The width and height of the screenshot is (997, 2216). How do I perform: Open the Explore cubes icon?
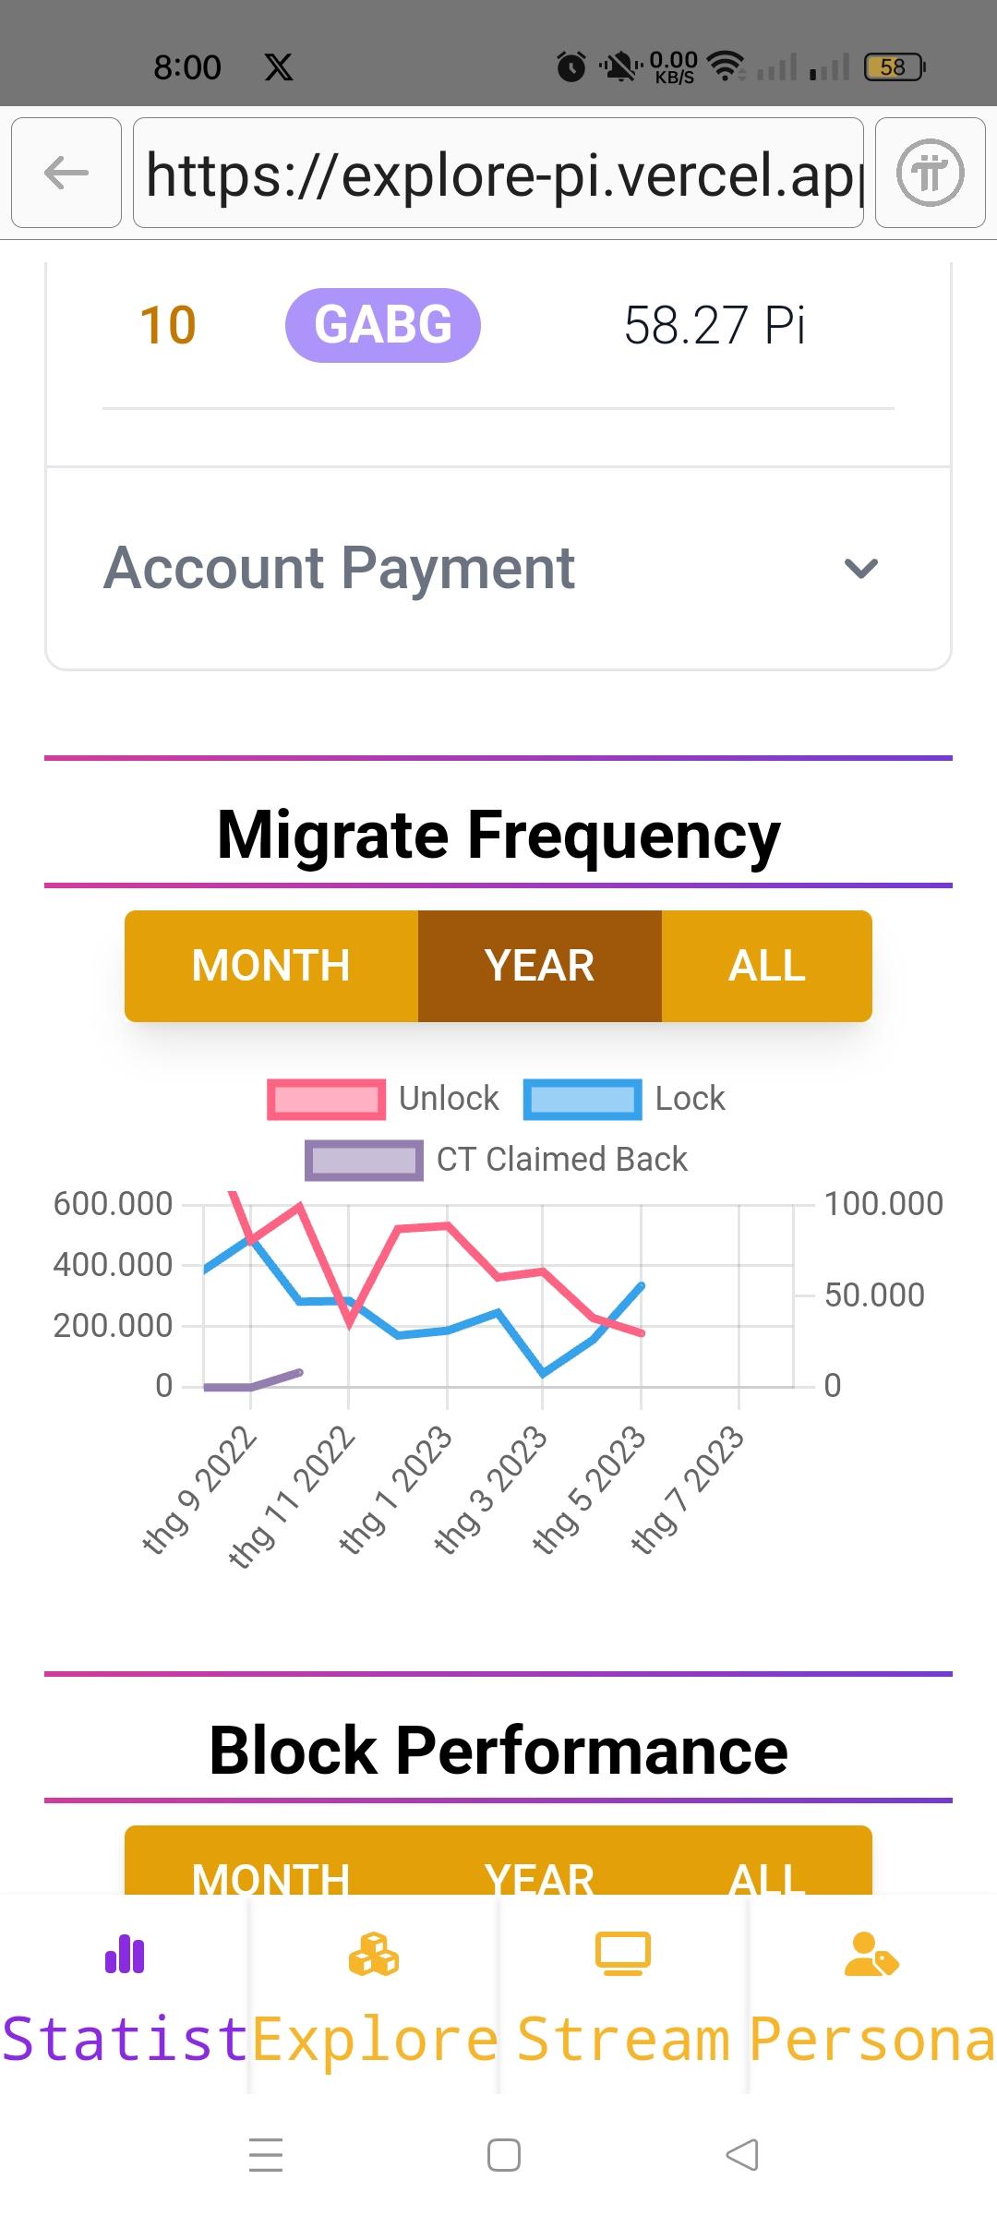[x=374, y=1954]
